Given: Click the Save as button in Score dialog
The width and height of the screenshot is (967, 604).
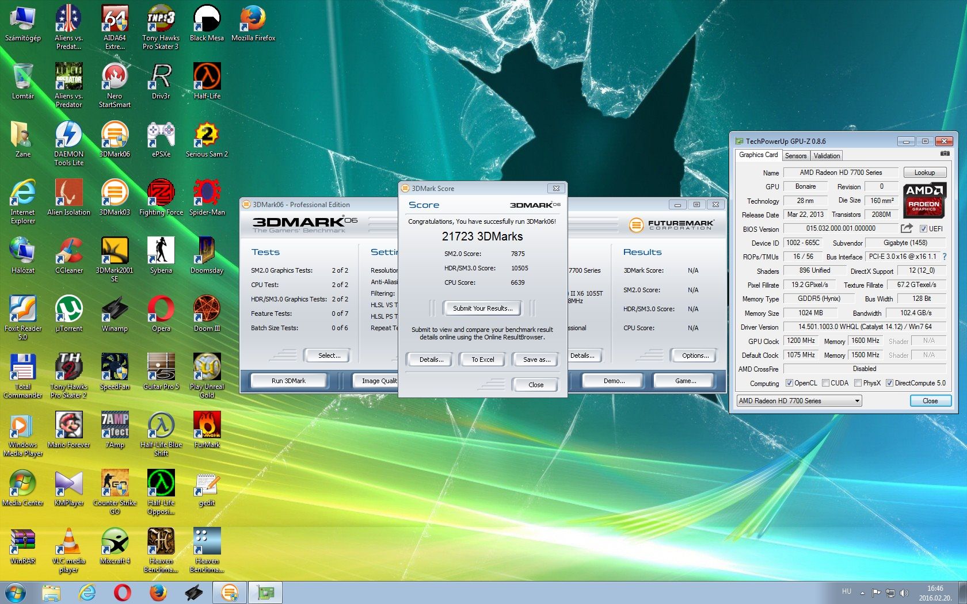Looking at the screenshot, I should pyautogui.click(x=536, y=360).
